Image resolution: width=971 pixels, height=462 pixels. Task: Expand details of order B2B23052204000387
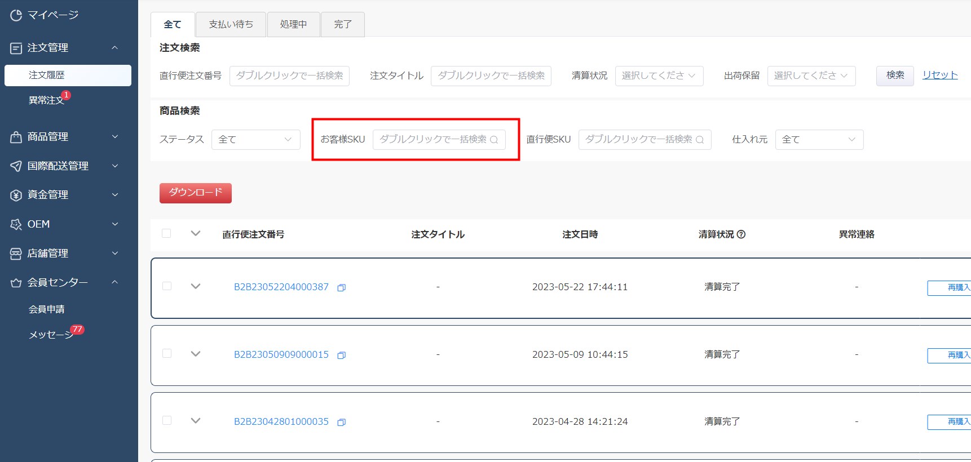tap(196, 286)
